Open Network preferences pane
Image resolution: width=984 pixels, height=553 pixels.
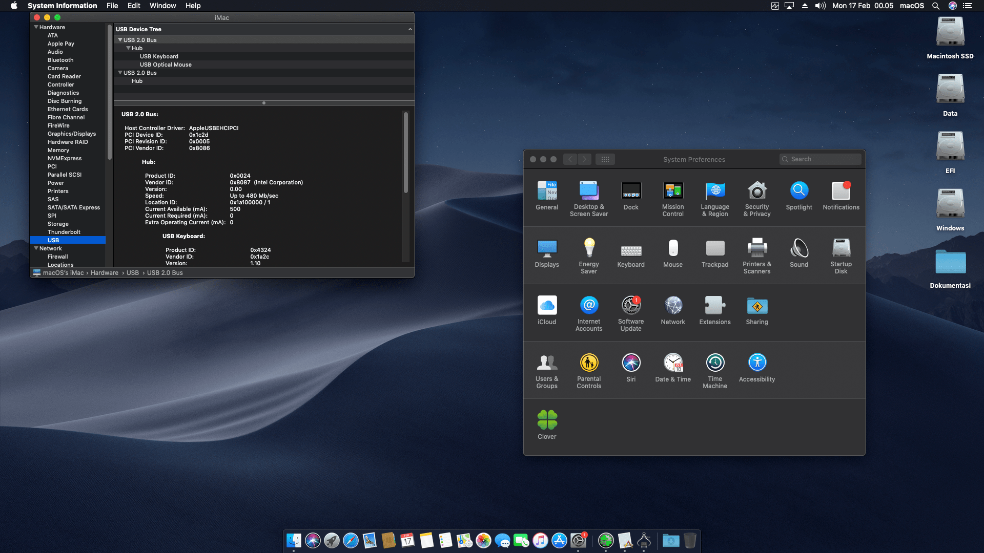(673, 310)
